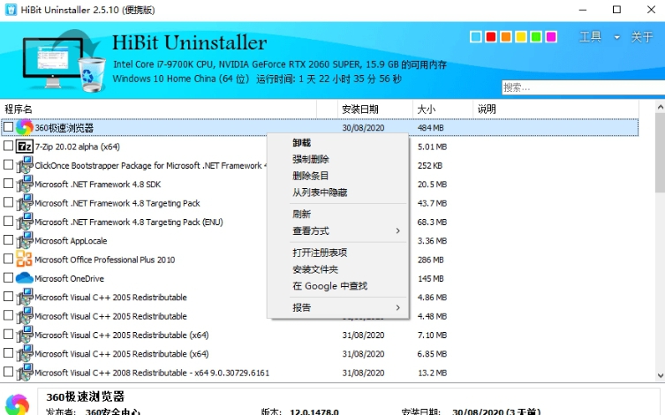665x415 pixels.
Task: Click the list scrollbar up arrow
Action: (x=660, y=107)
